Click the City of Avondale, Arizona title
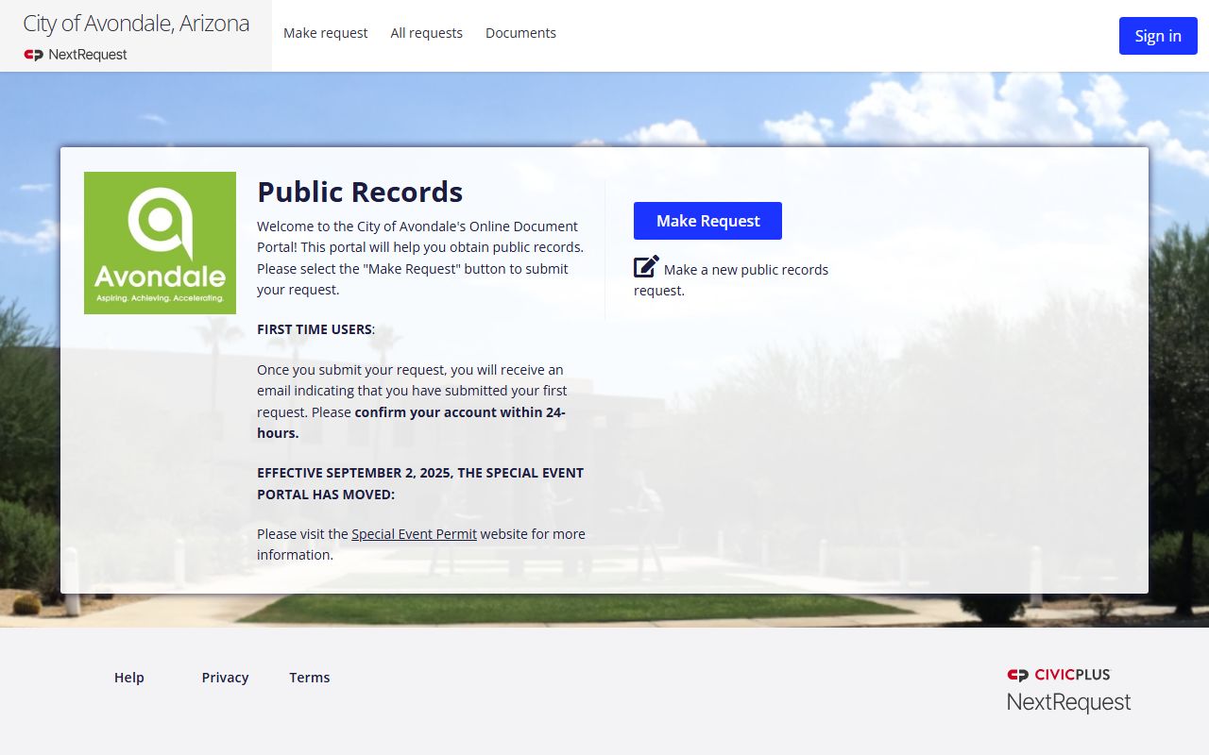The height and width of the screenshot is (755, 1209). point(136,24)
